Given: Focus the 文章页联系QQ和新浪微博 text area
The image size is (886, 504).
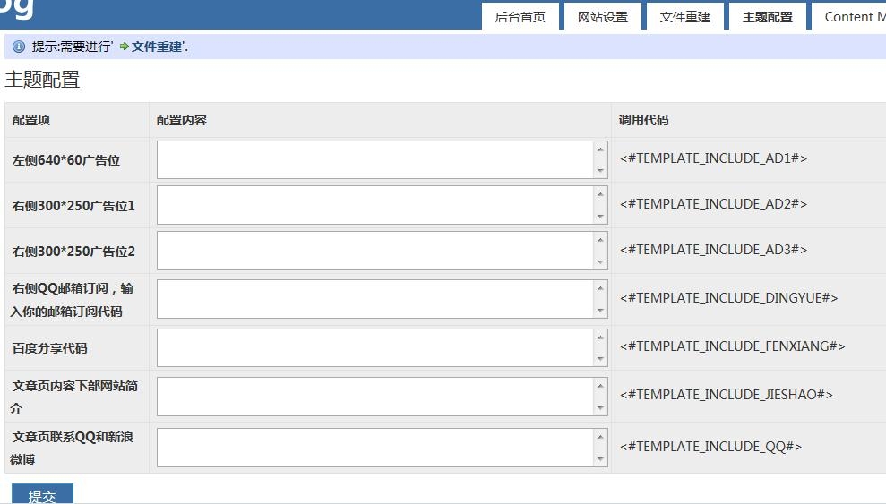Looking at the screenshot, I should pyautogui.click(x=382, y=448).
